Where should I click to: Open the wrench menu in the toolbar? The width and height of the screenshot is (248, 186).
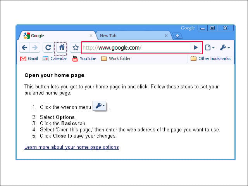point(225,47)
